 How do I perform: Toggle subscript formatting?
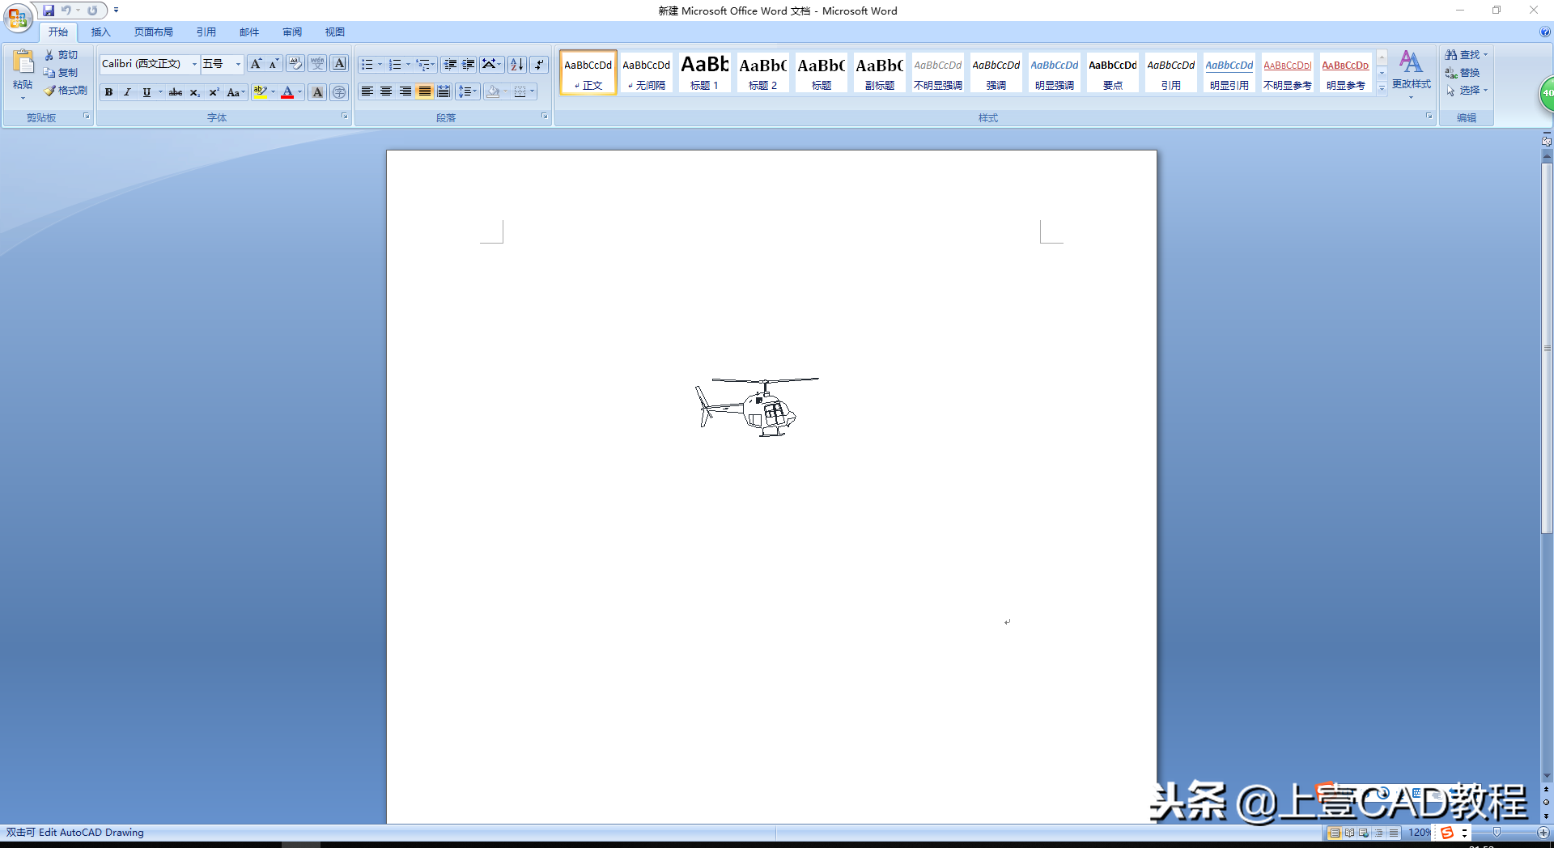point(194,92)
